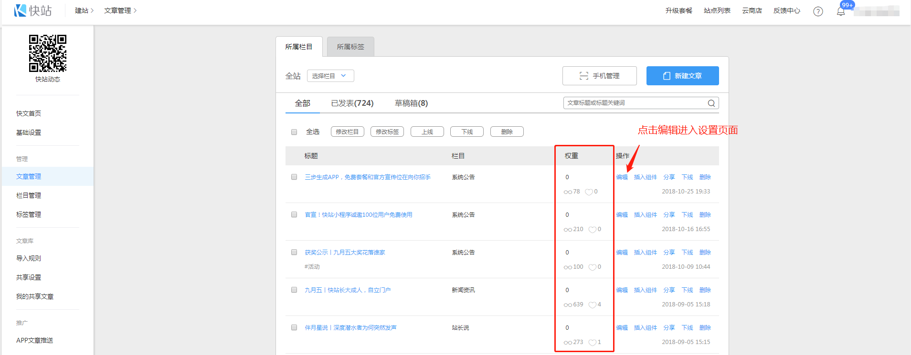Viewport: 911px width, 355px height.
Task: Open the help question mark icon
Action: 818,11
